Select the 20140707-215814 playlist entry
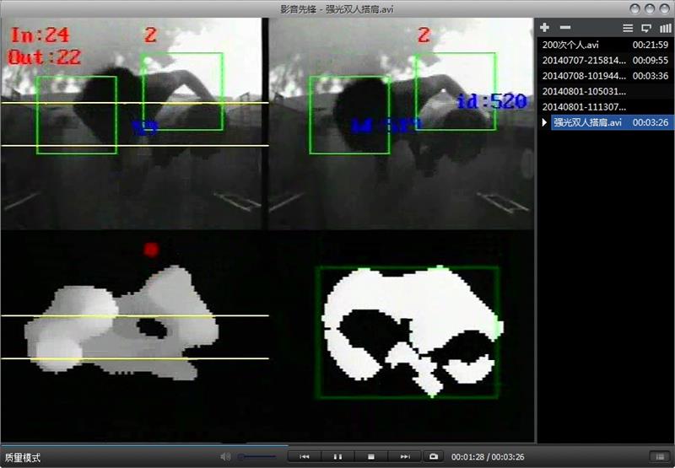The height and width of the screenshot is (468, 675). (582, 60)
